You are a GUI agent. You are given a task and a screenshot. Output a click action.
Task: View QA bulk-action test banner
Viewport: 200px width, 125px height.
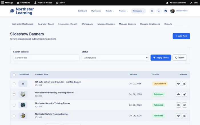[179, 84]
